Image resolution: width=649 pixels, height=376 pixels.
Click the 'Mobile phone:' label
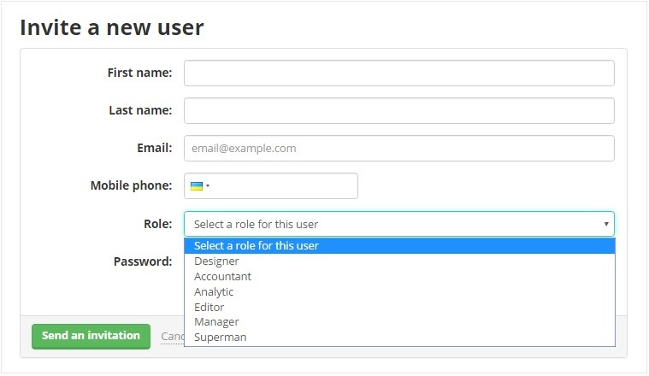click(x=131, y=185)
